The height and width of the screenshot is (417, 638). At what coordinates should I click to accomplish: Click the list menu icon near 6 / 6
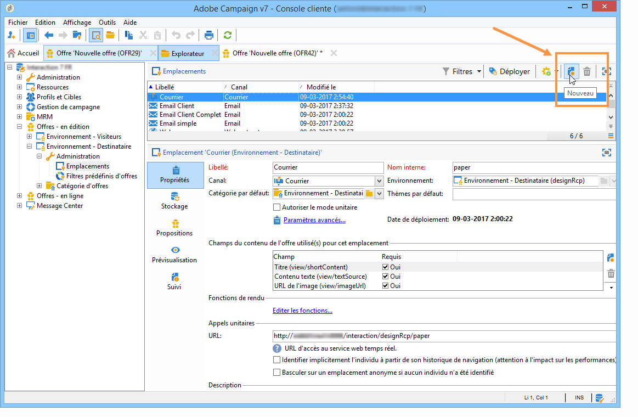click(x=611, y=136)
